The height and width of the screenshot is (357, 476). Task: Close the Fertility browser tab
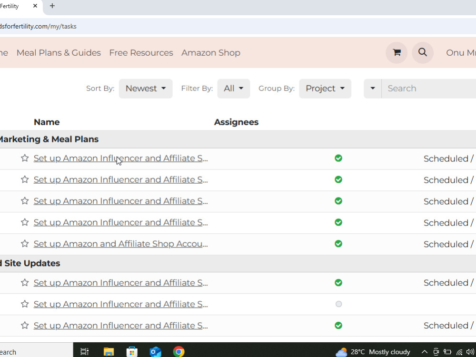(x=35, y=6)
